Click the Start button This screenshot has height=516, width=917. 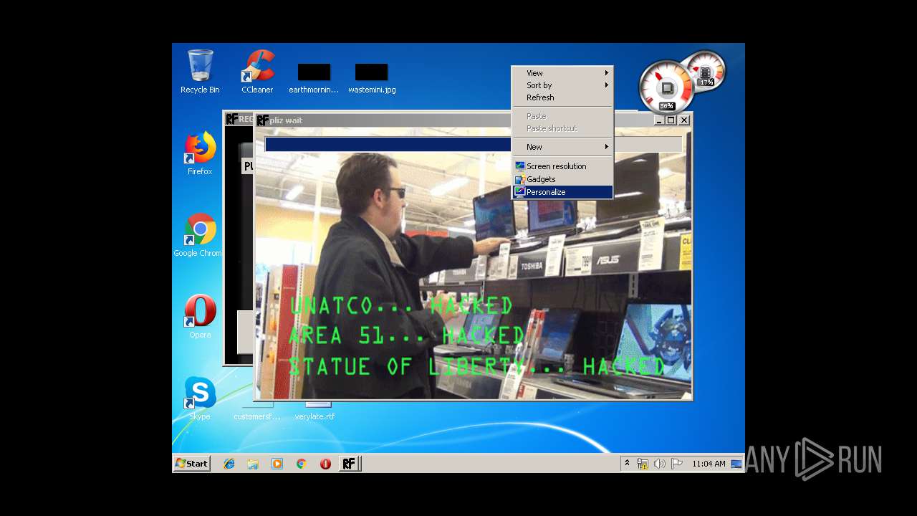coord(191,464)
